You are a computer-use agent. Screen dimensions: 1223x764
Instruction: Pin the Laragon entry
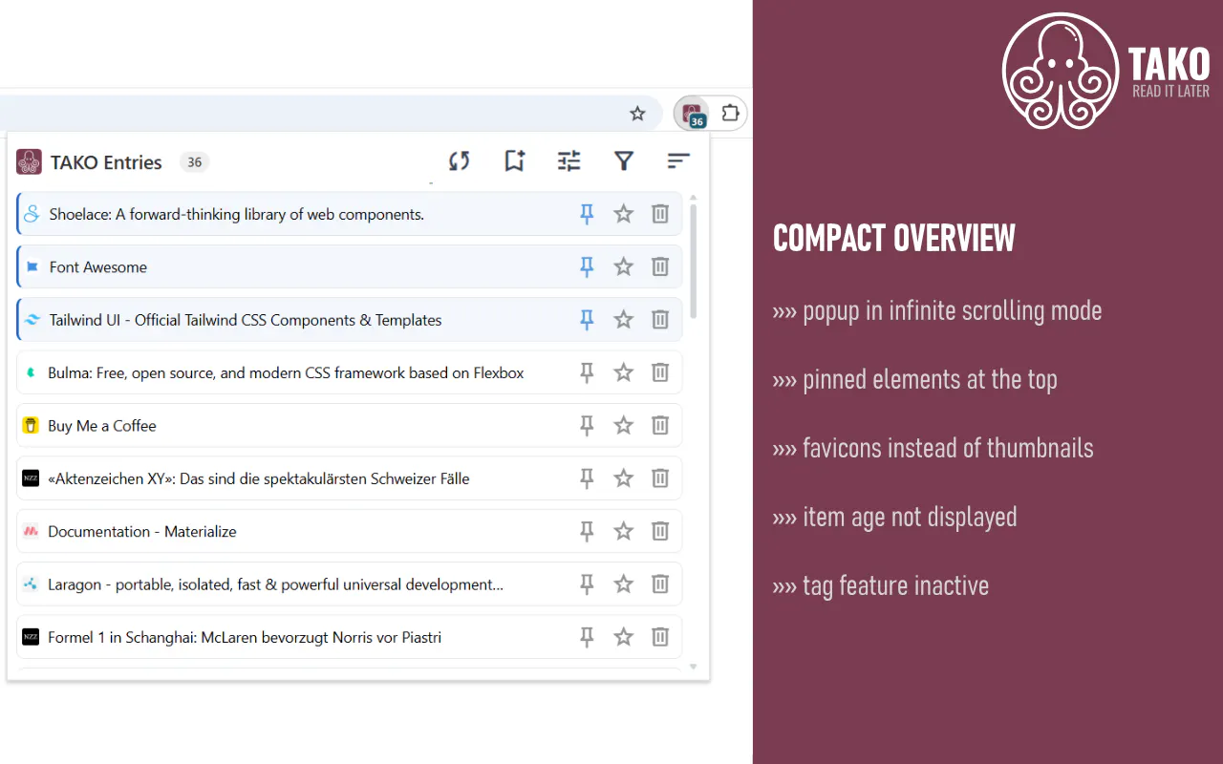coord(588,584)
